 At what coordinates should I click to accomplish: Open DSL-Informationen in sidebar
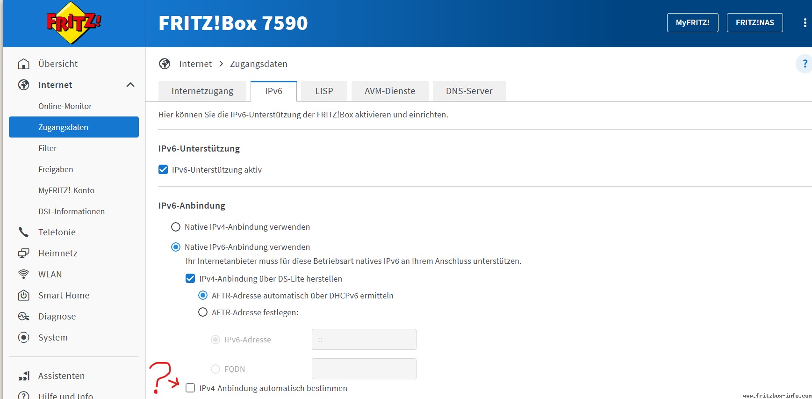(x=72, y=211)
